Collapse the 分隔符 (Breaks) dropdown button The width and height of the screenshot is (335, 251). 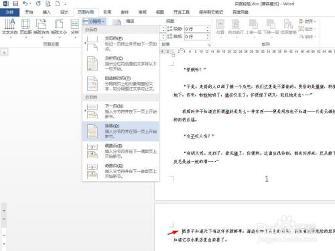pyautogui.click(x=94, y=21)
